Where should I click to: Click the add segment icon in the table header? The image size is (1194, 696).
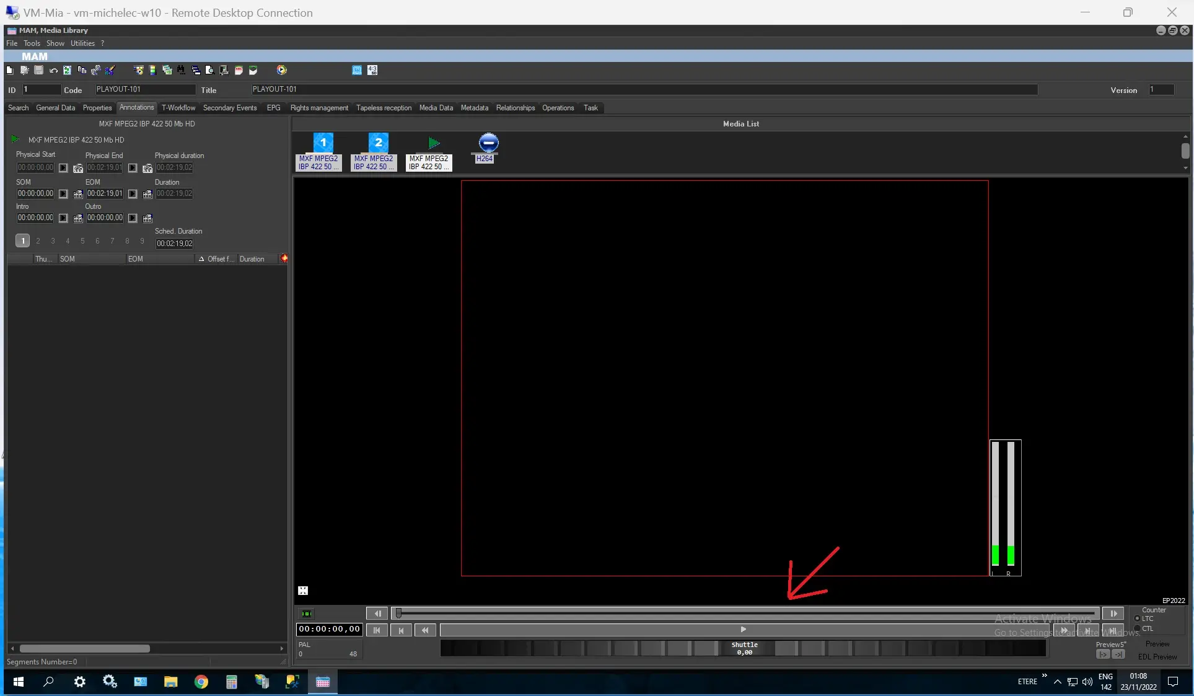[284, 258]
